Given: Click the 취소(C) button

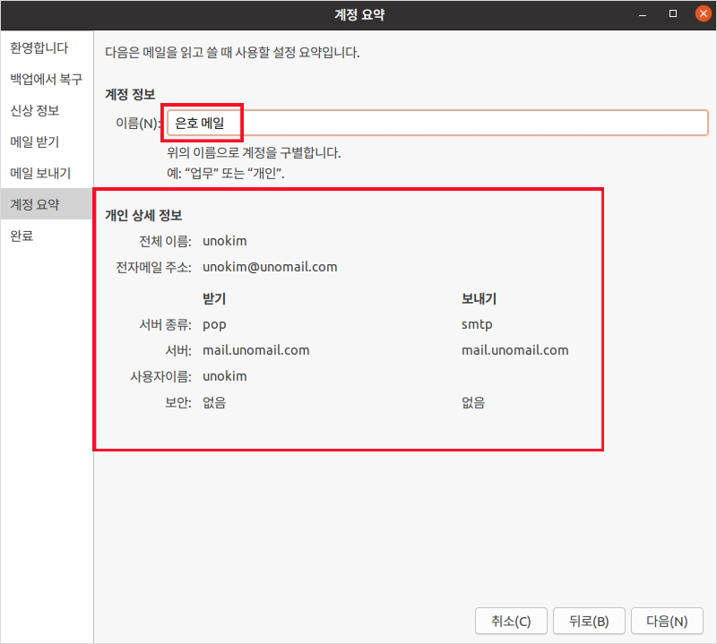Looking at the screenshot, I should [511, 621].
